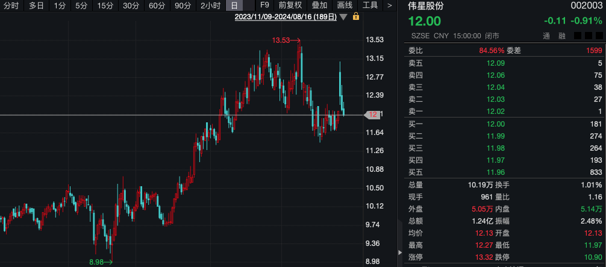Open 前复权 adjustment options
Screen dimensions: 606x267
290,5
